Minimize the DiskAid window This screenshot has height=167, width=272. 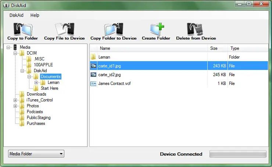(240, 4)
